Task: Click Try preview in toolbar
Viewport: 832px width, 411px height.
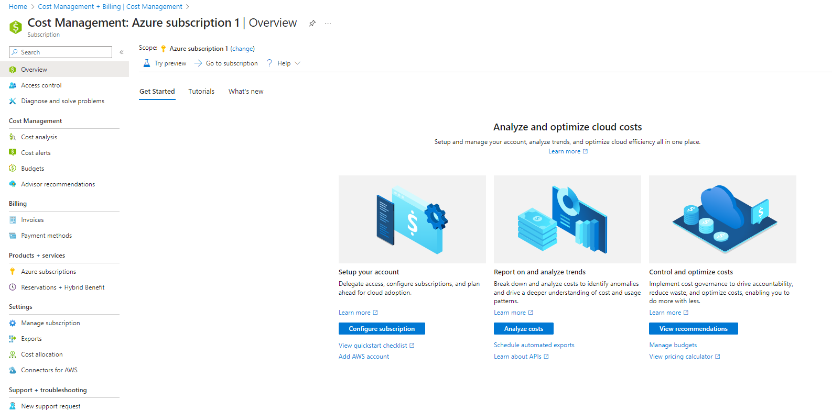Action: pos(165,63)
